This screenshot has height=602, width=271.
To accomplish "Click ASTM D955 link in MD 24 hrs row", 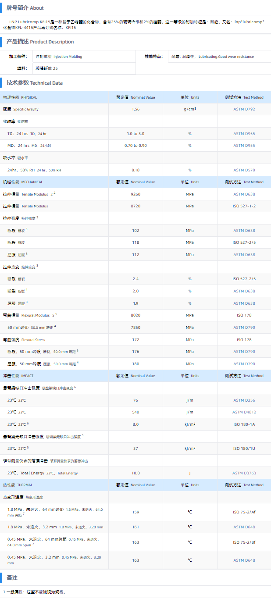I will (244, 146).
